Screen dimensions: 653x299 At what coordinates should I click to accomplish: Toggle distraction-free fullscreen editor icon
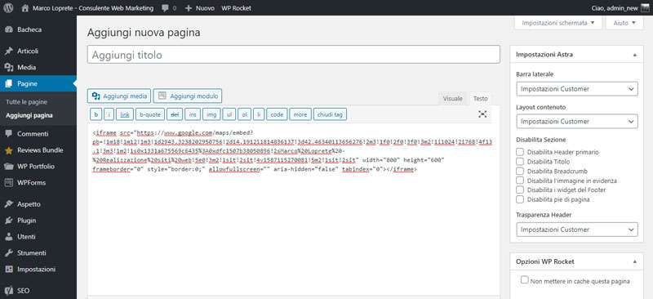pyautogui.click(x=482, y=114)
